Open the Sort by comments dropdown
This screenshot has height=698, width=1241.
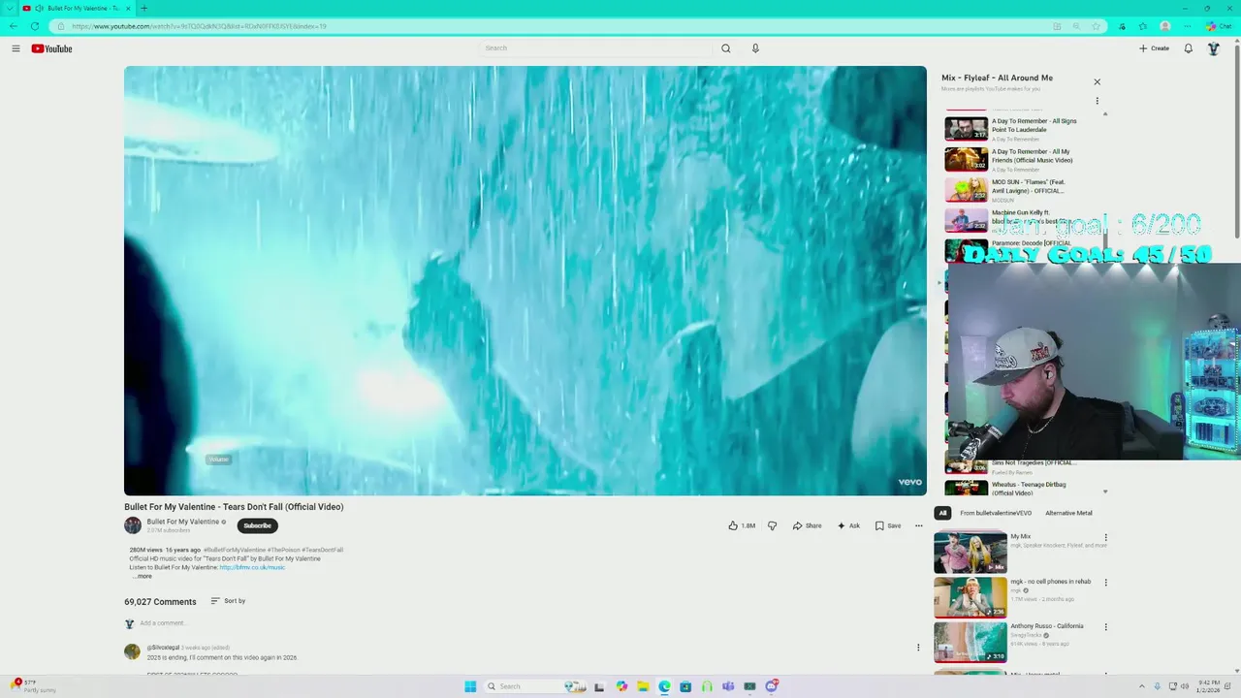point(229,601)
